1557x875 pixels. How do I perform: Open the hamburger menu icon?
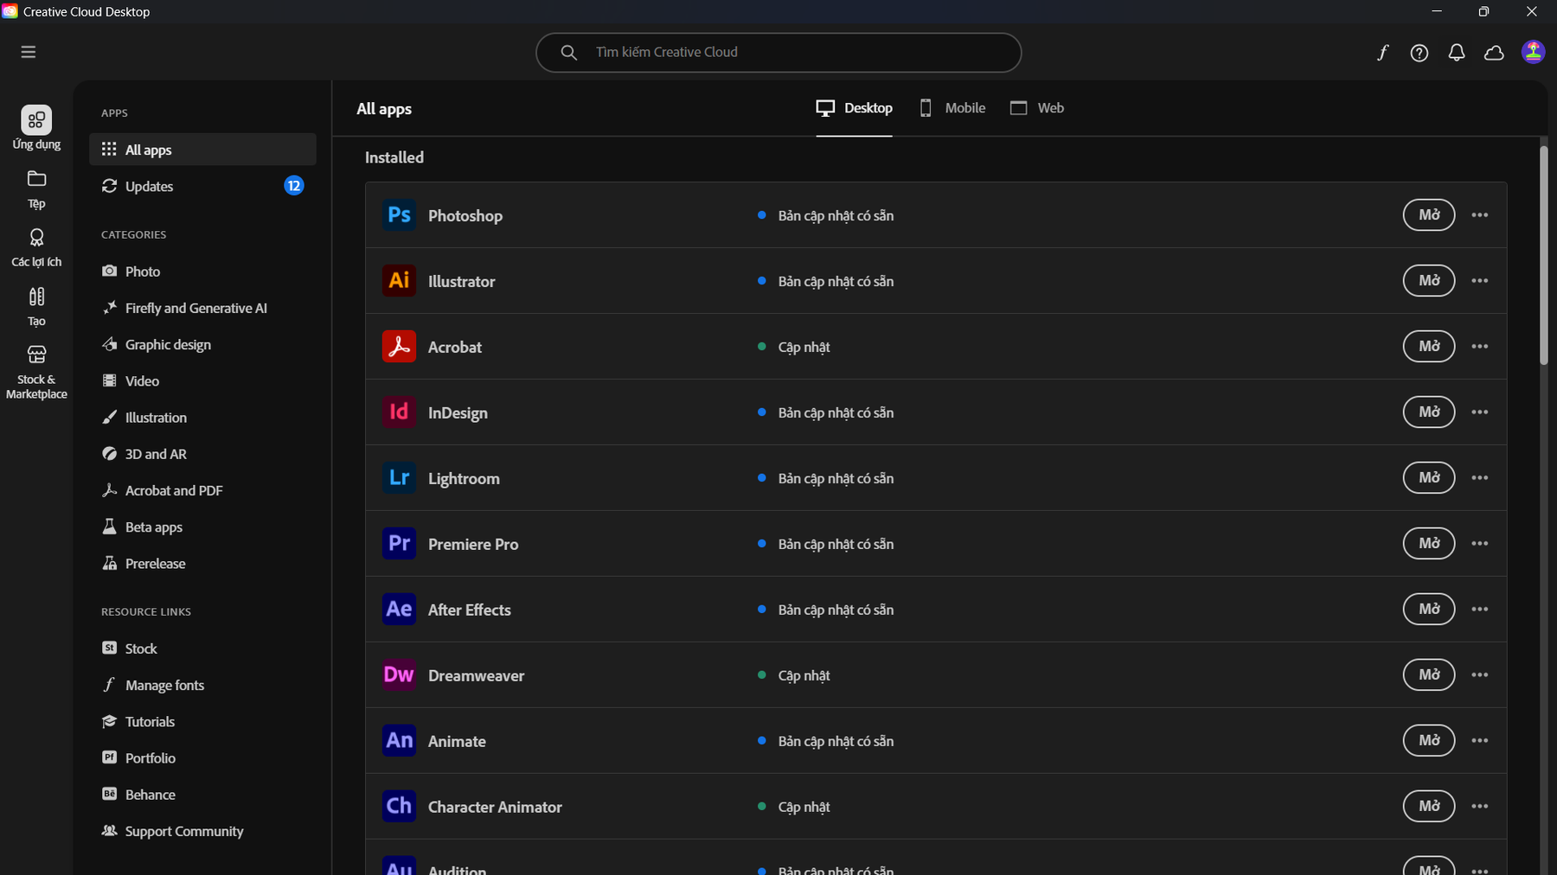coord(29,52)
